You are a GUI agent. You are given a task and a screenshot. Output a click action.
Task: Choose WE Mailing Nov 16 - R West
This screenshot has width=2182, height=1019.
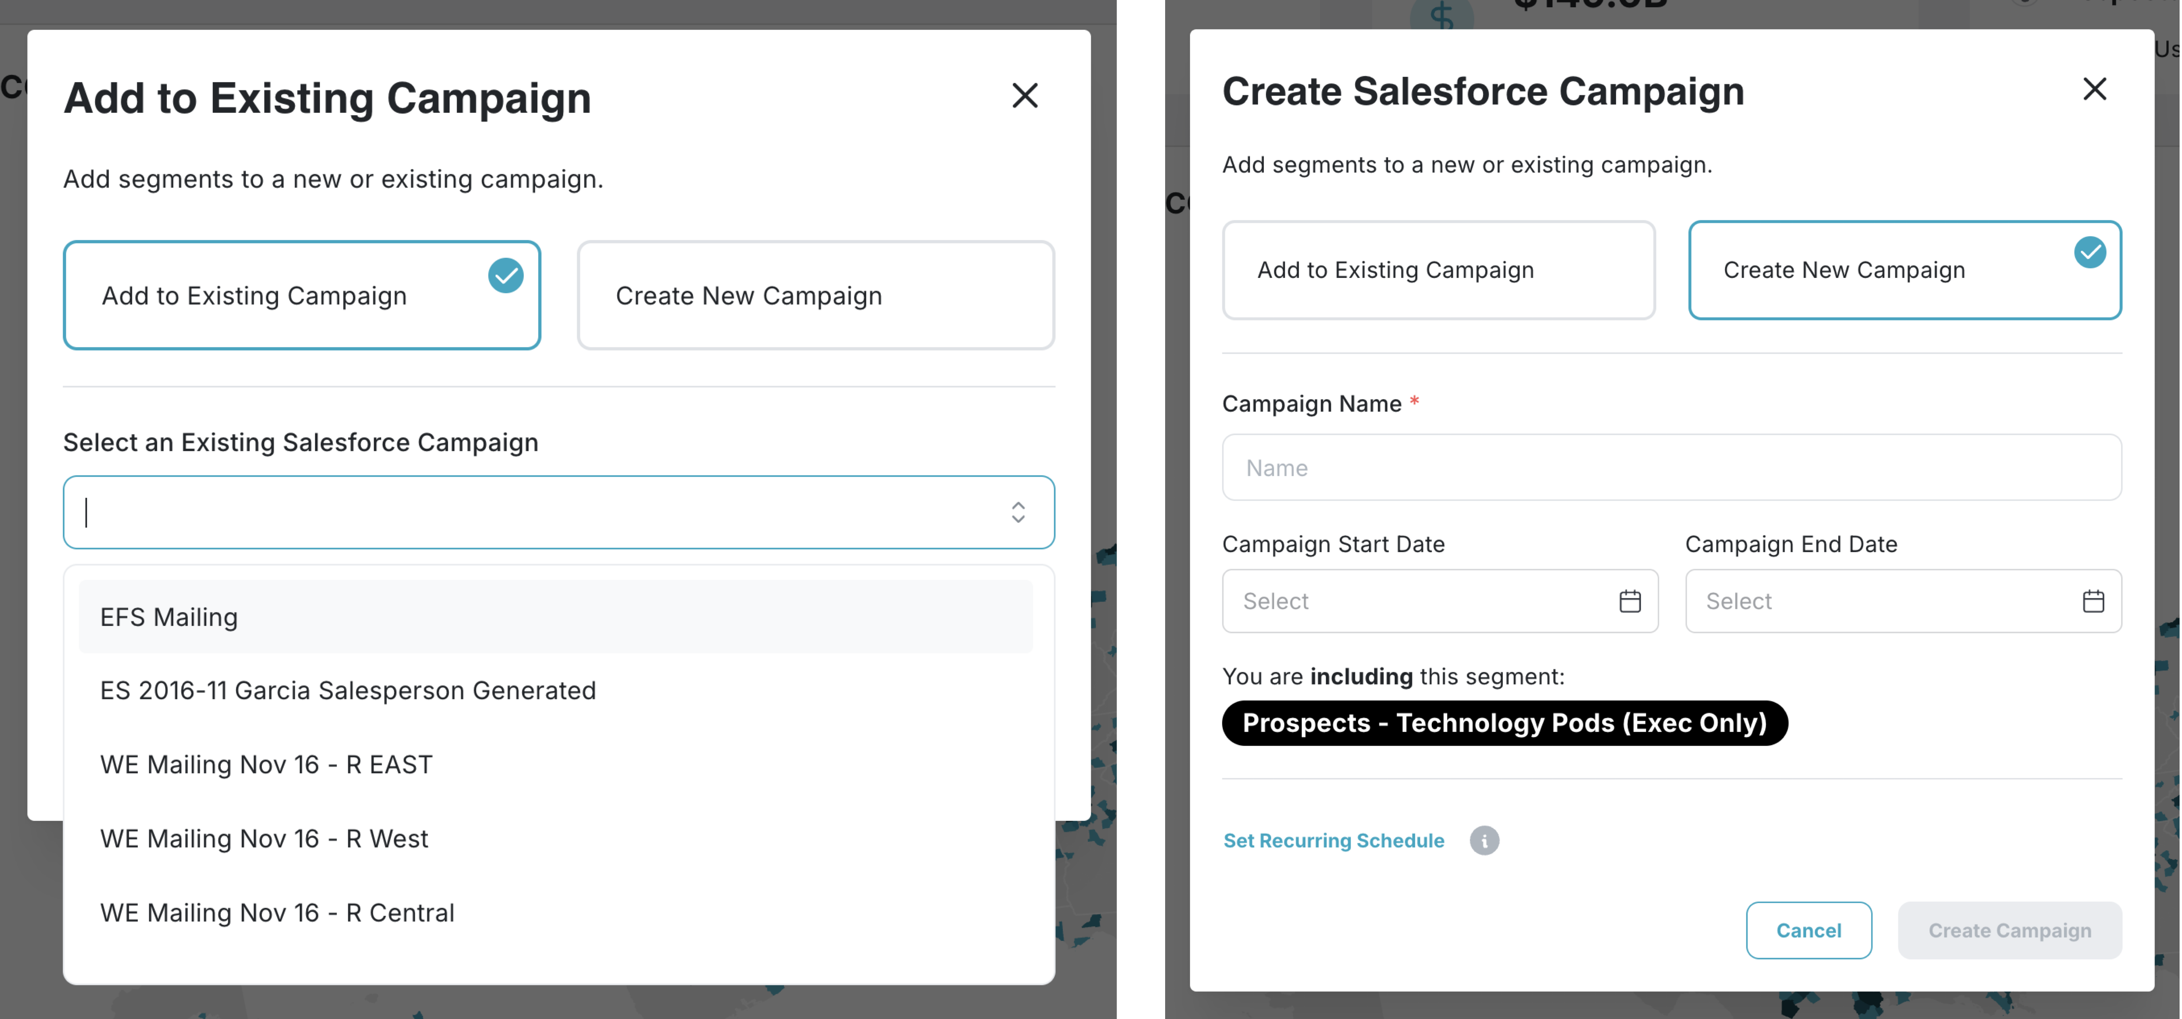pos(556,839)
